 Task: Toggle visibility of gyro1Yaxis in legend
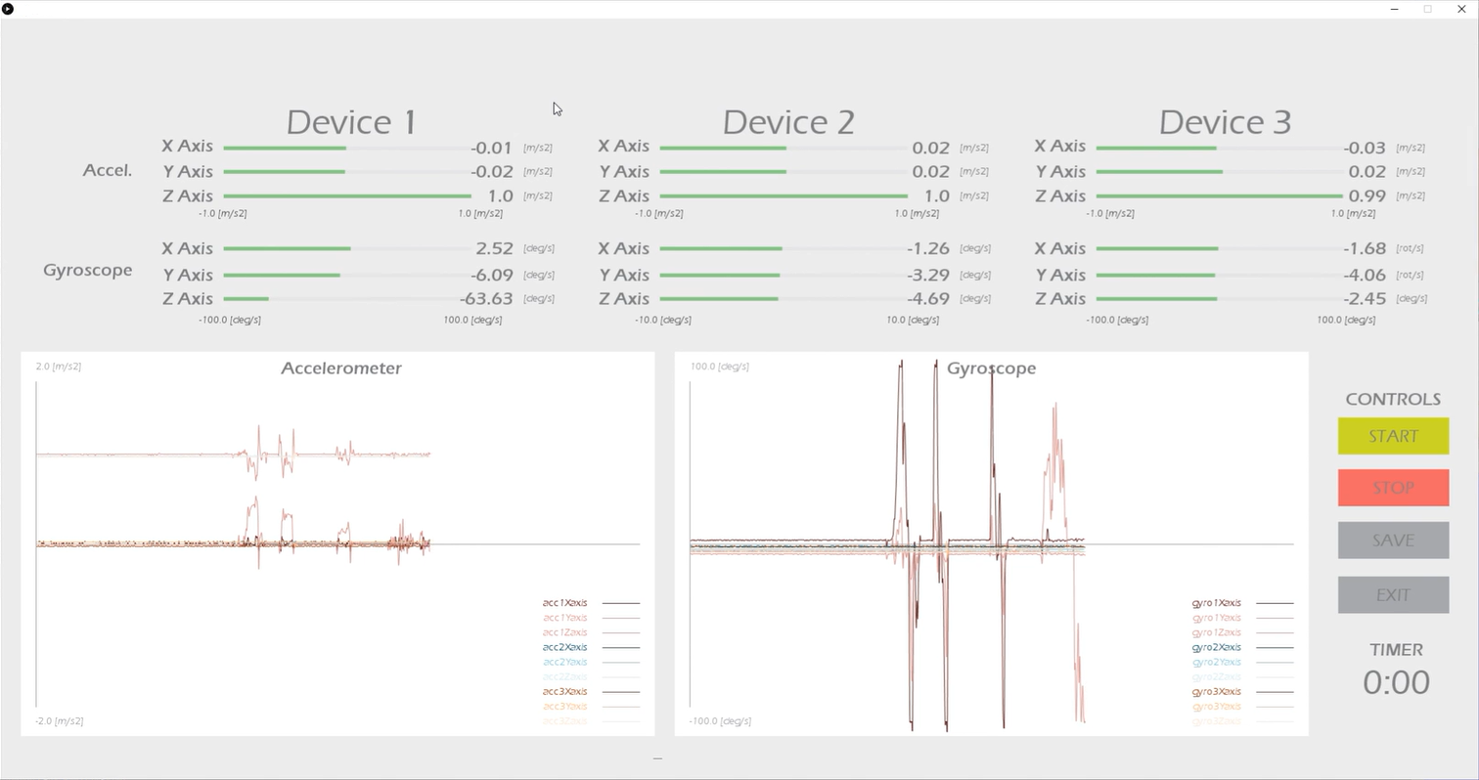[x=1216, y=618]
